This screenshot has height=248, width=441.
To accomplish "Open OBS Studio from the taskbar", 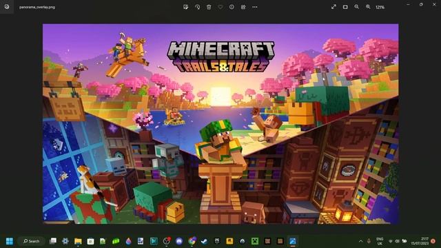I will click(166, 241).
